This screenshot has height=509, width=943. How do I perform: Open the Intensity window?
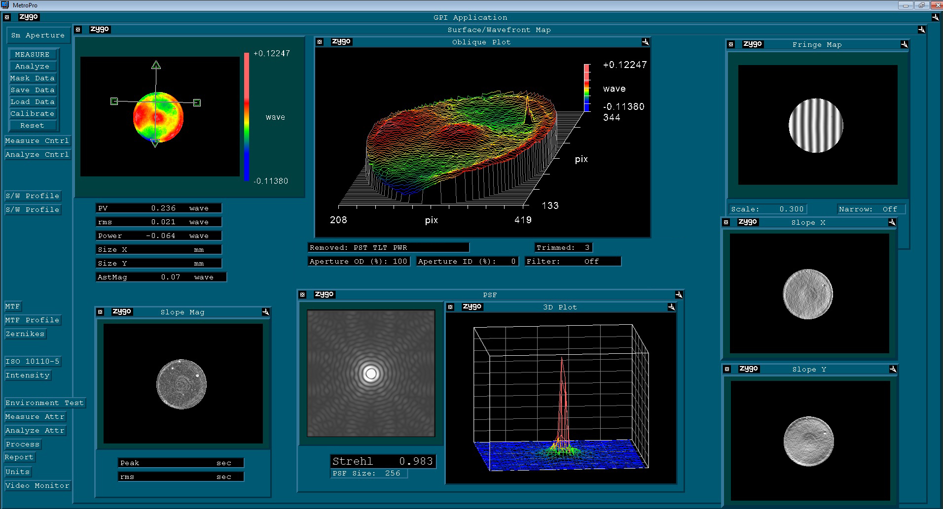28,375
